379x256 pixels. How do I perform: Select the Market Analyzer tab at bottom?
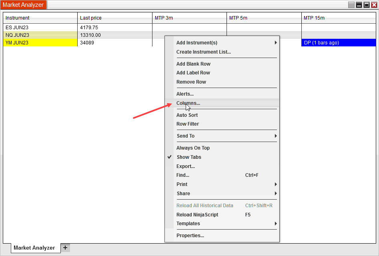34,248
